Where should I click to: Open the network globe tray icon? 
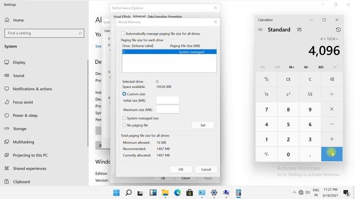(301, 192)
